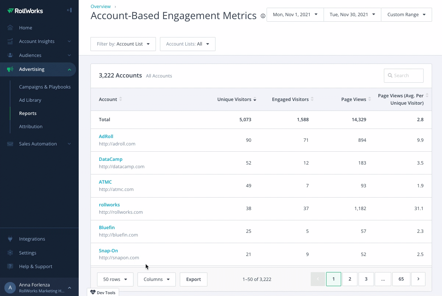Collapse the sidebar with the arrow icon
442x296 pixels.
(x=69, y=10)
